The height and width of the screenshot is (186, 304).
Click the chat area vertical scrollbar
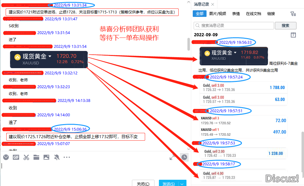pos(188,44)
